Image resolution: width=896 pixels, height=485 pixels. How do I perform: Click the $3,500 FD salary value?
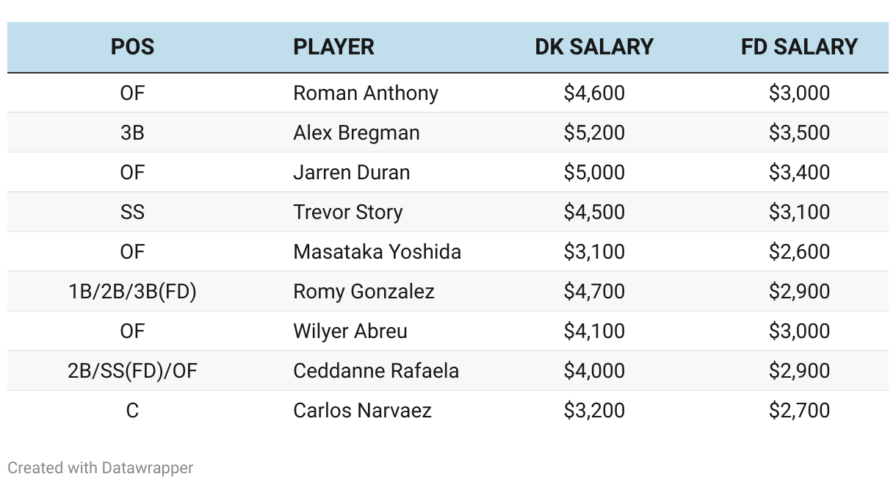point(799,133)
